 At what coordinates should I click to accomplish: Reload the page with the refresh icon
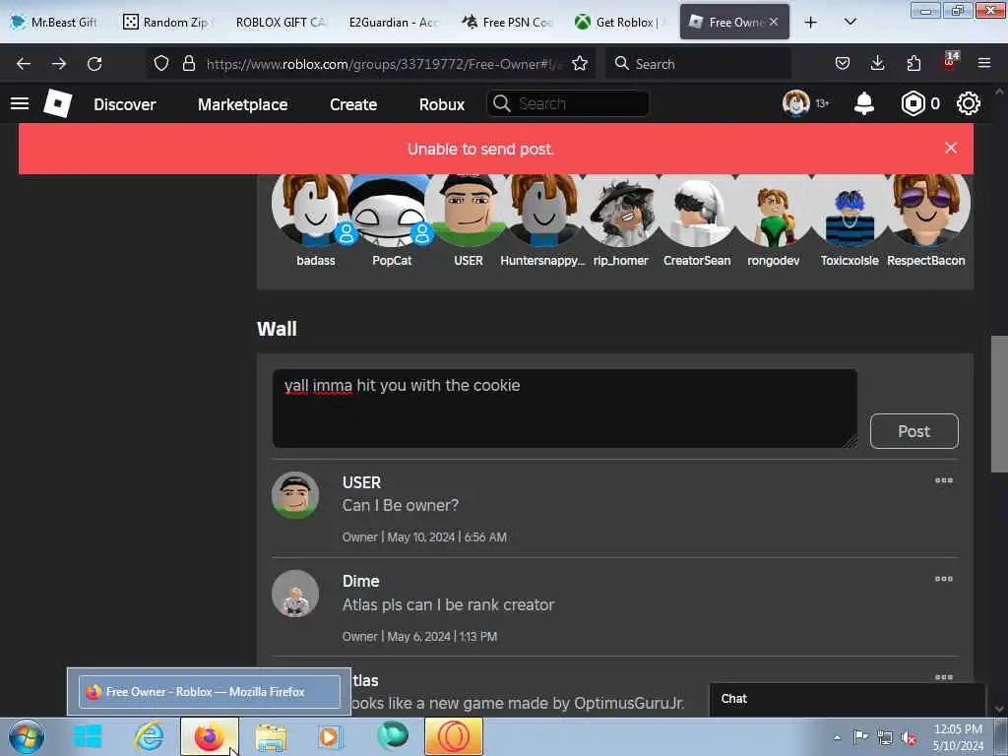coord(94,64)
